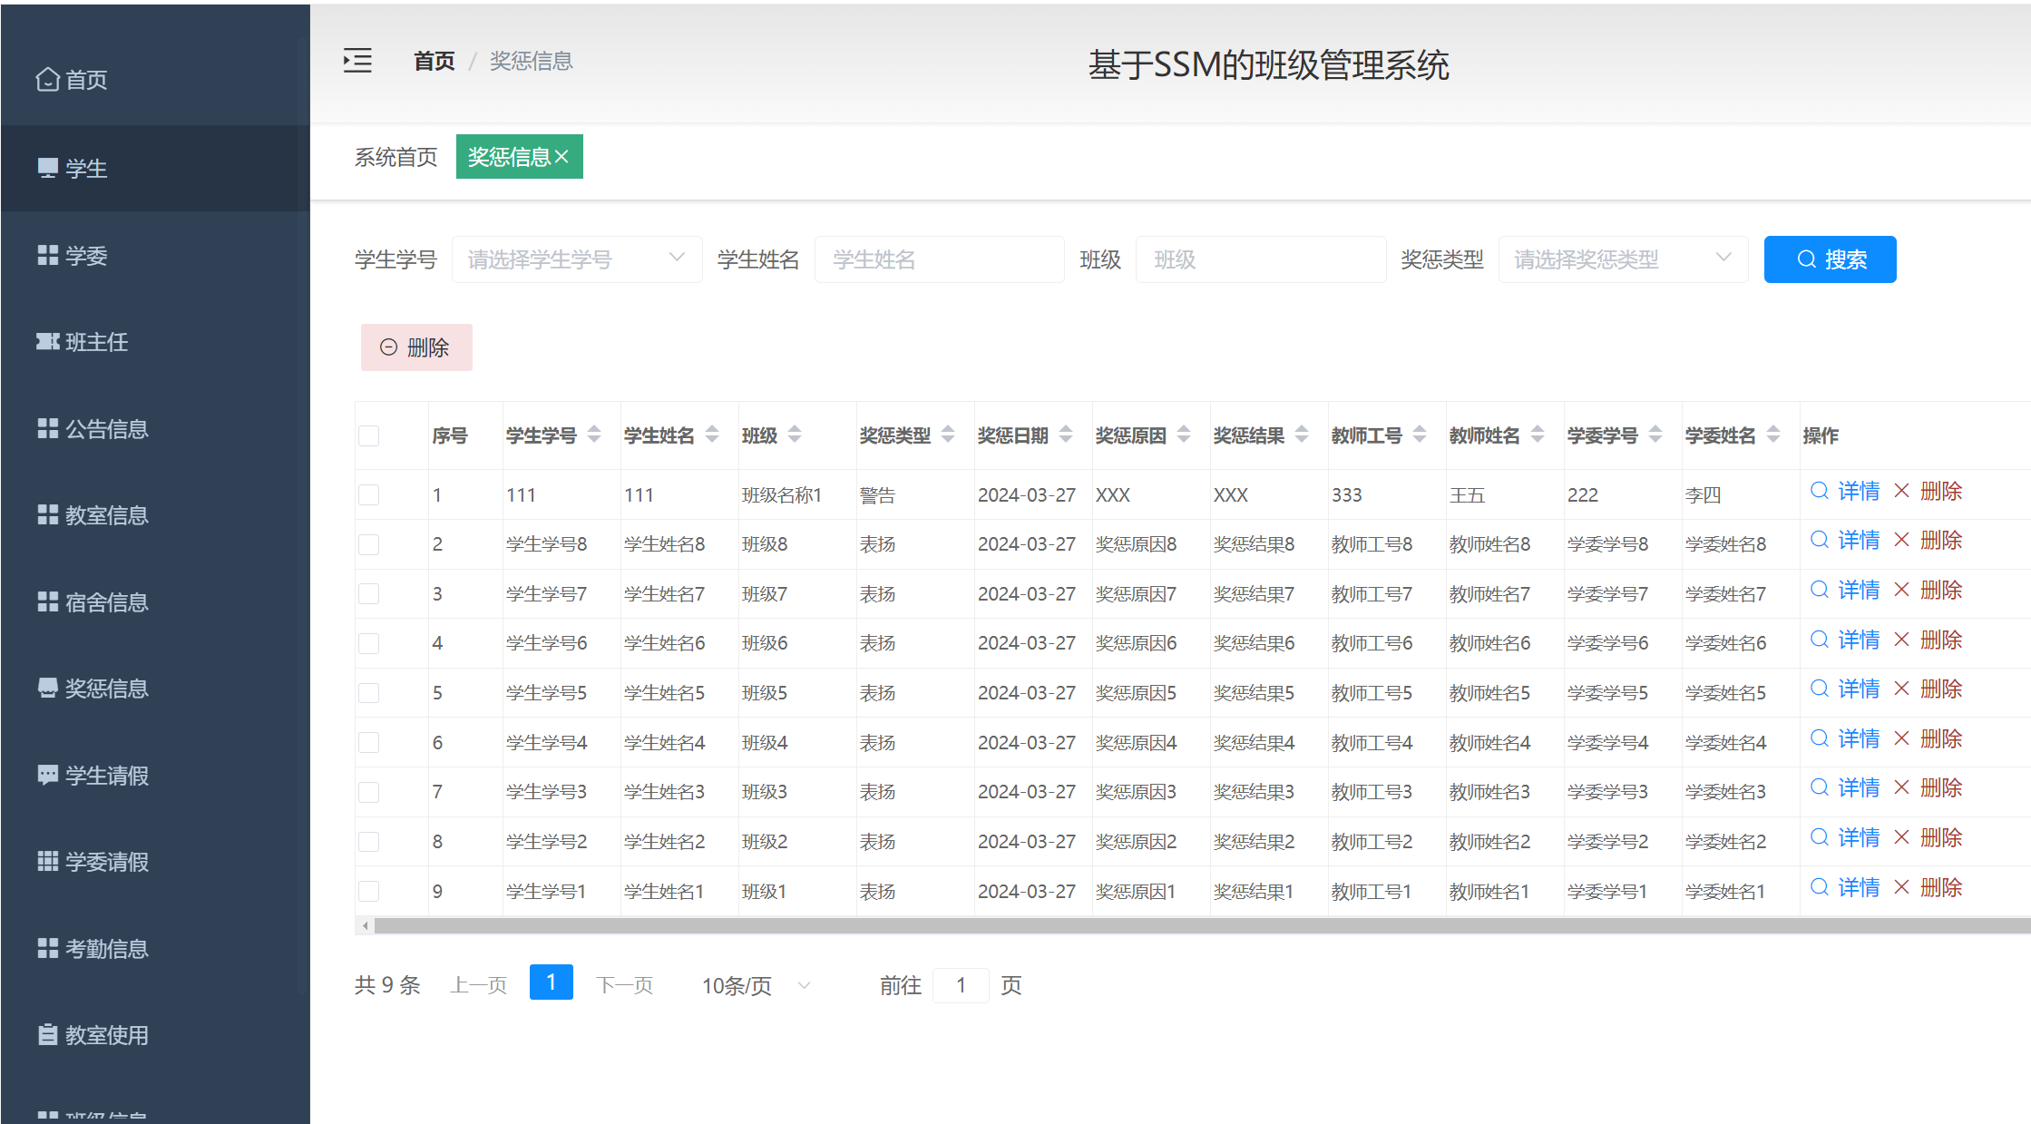This screenshot has height=1124, width=2031.
Task: Click the magnifier detail icon in row 学生学号3
Action: pyautogui.click(x=1819, y=787)
